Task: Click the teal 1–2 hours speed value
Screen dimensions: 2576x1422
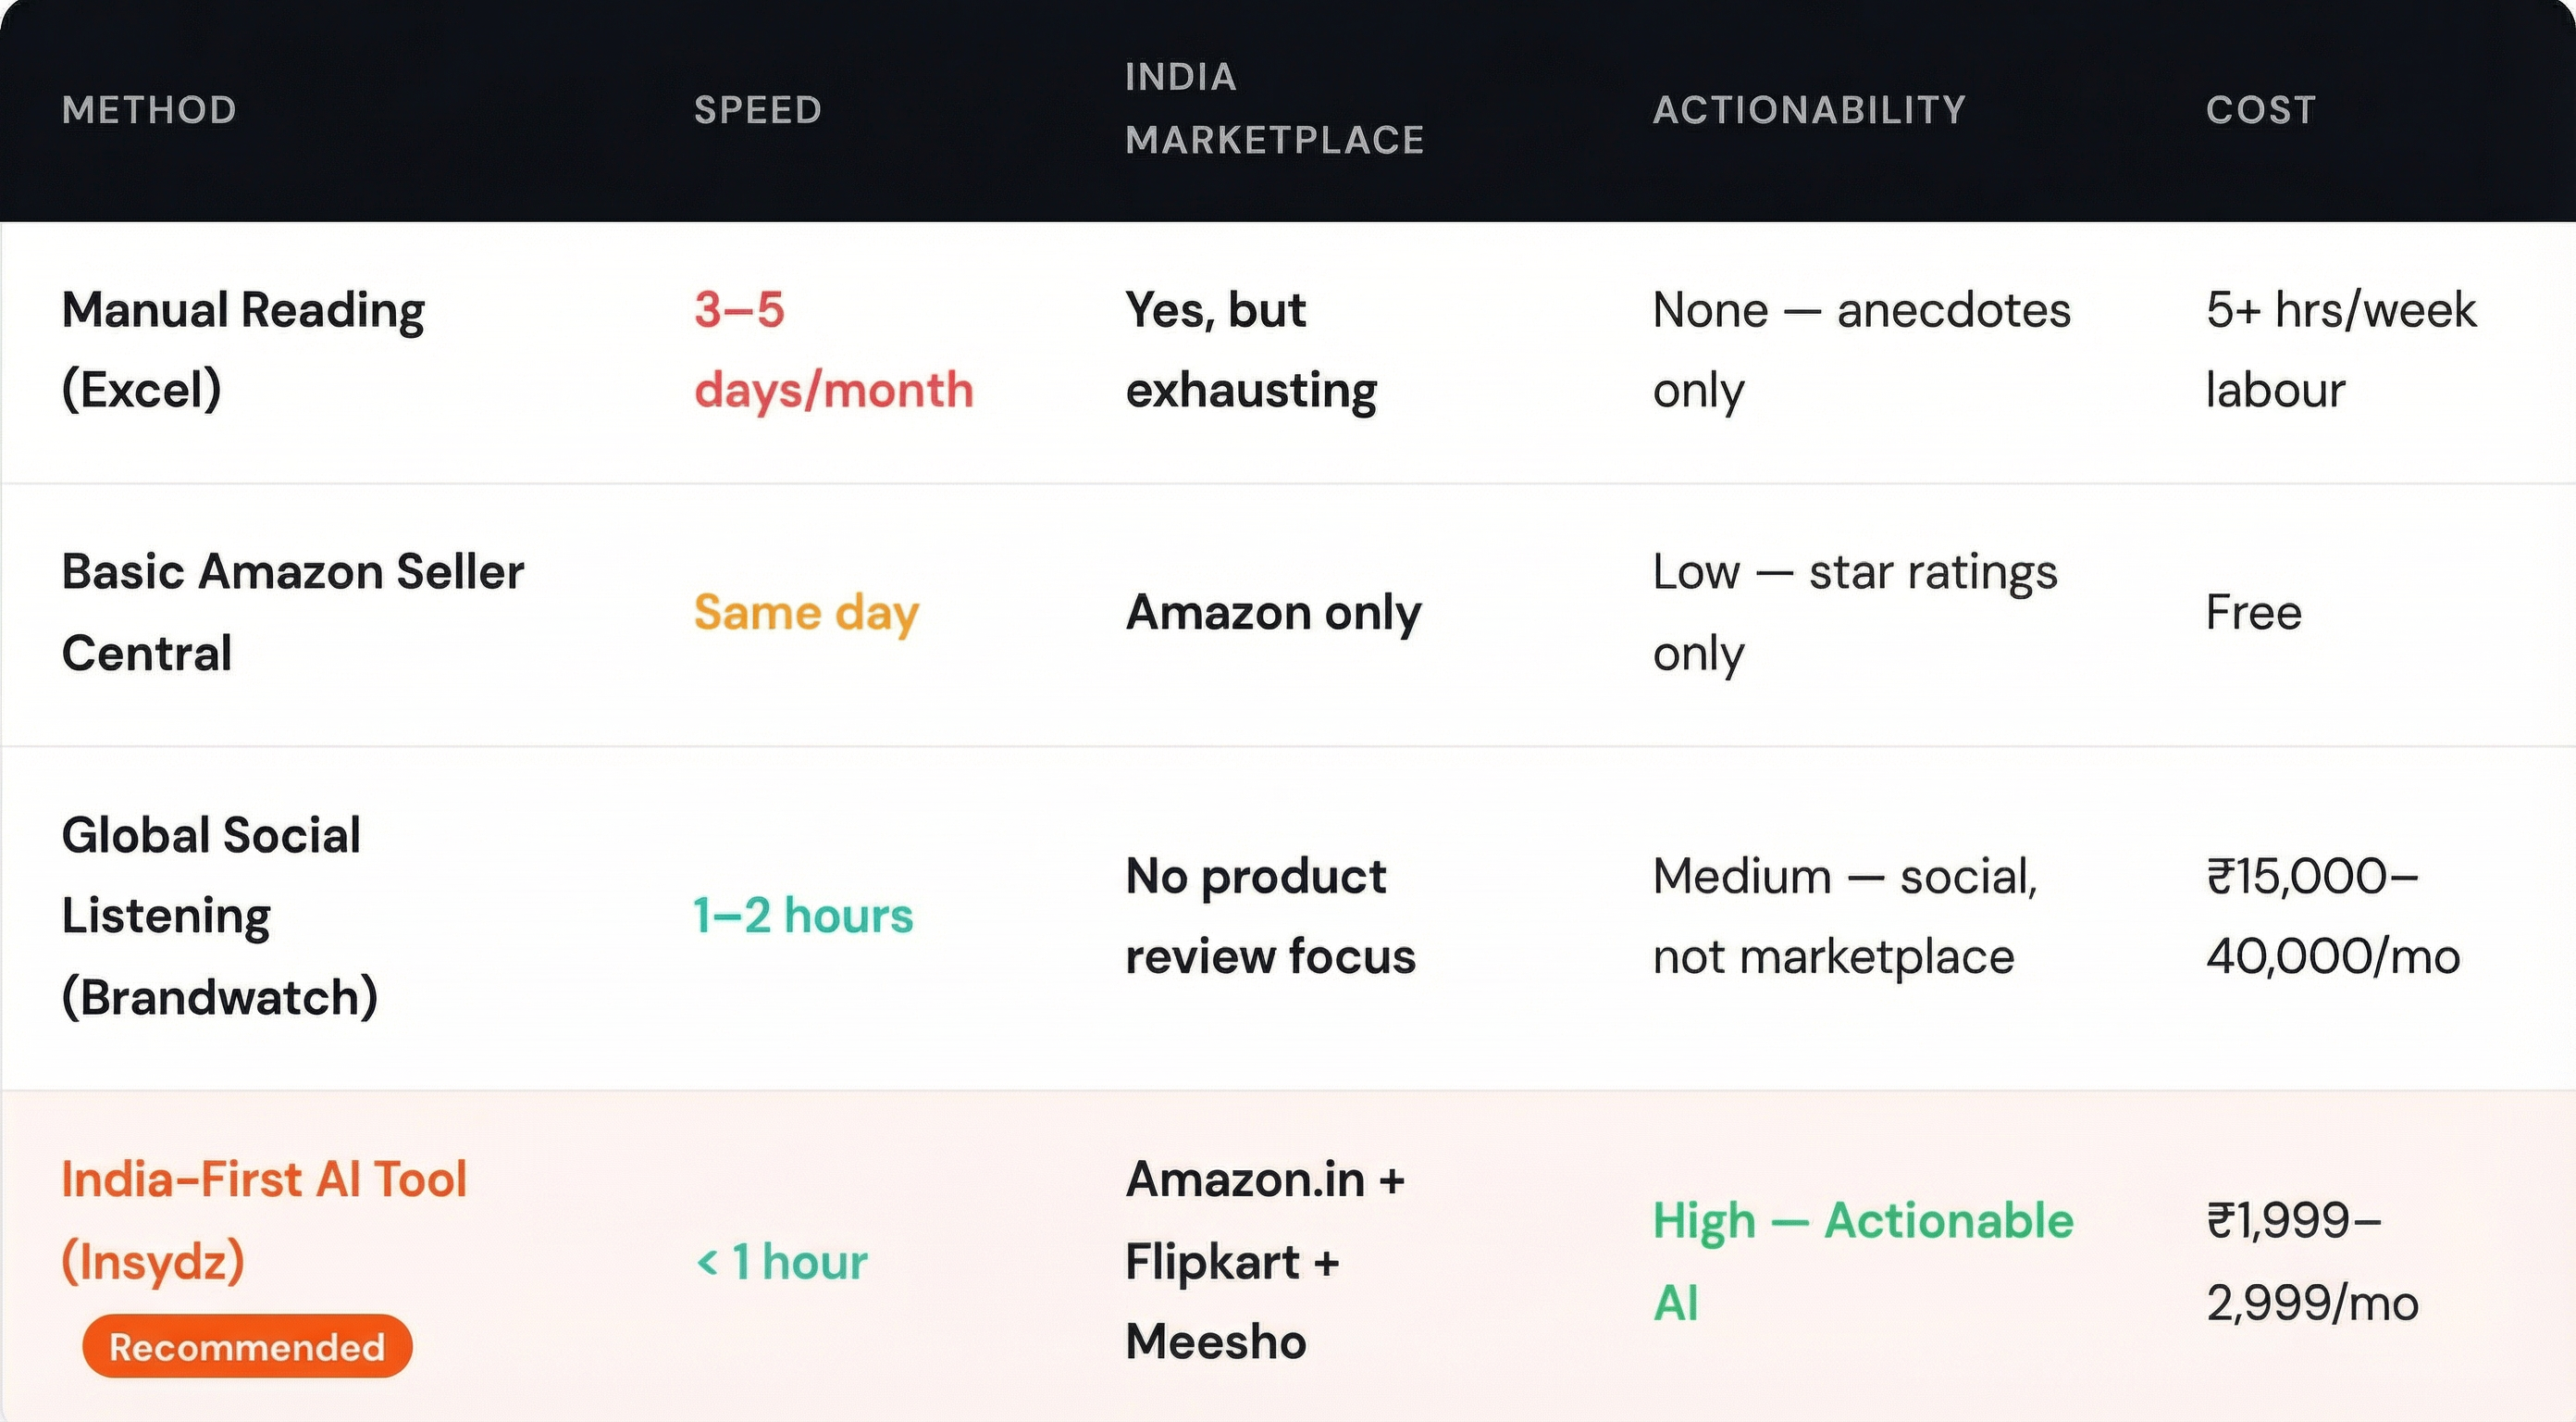Action: 803,916
